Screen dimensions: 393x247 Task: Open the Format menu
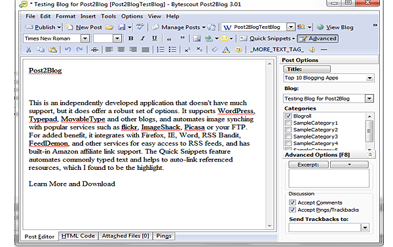coord(65,16)
